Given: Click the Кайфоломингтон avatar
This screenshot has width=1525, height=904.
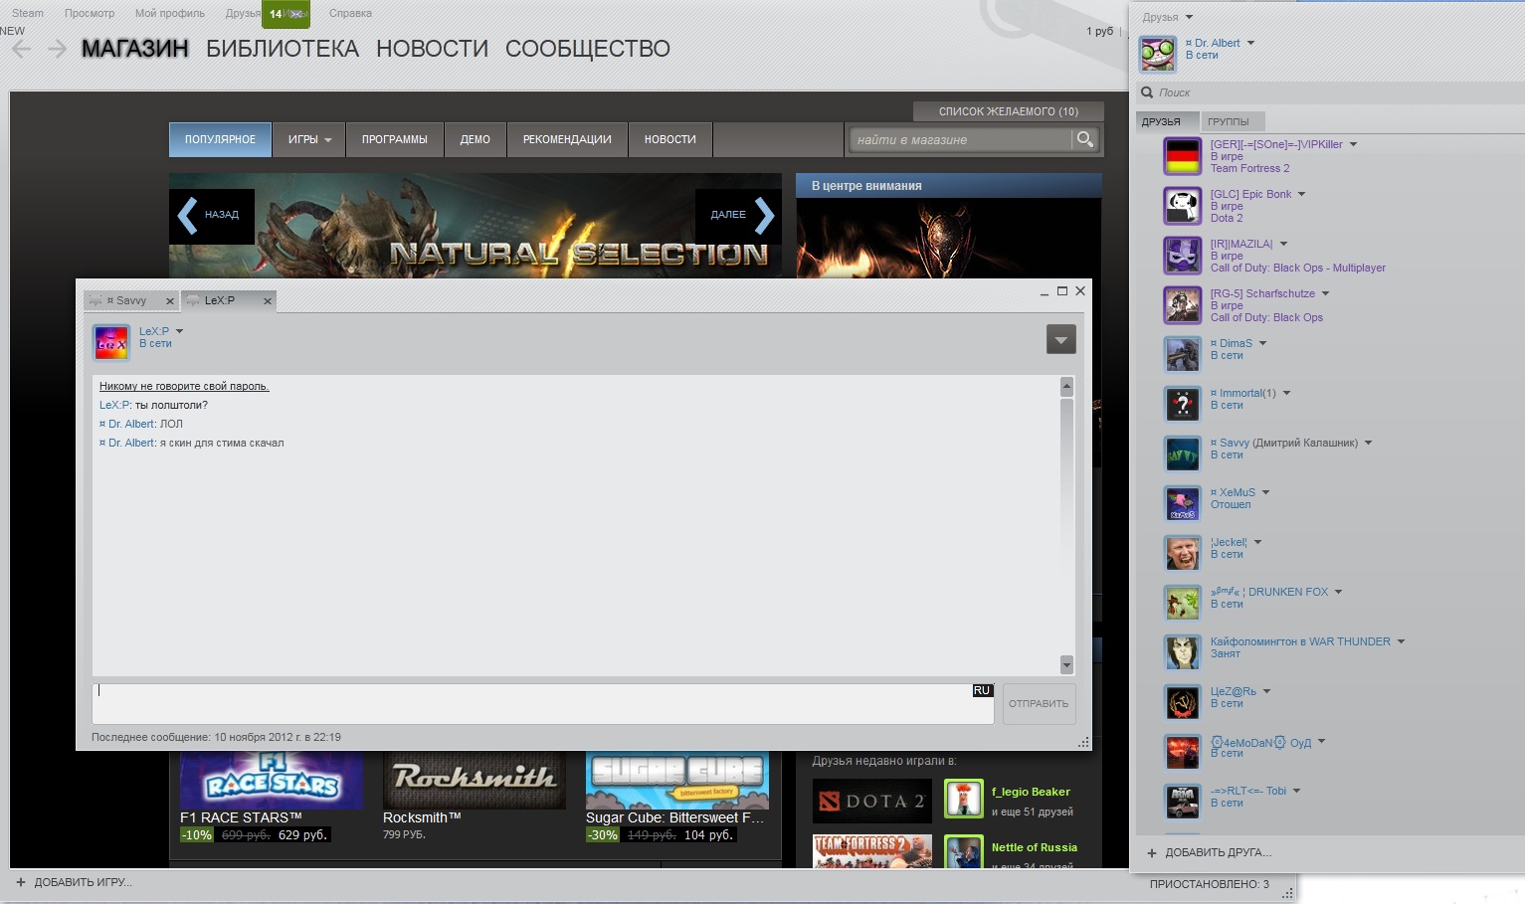Looking at the screenshot, I should [1183, 653].
